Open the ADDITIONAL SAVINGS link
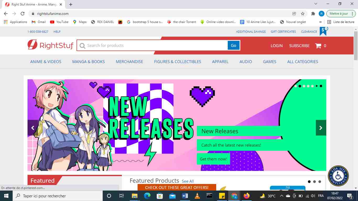 [251, 32]
